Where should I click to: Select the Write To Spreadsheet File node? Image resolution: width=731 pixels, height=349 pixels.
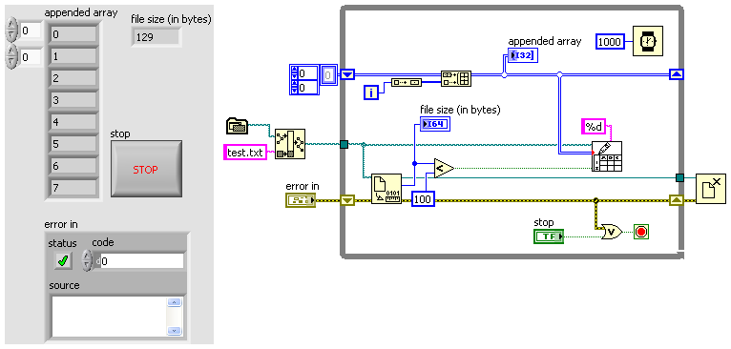[x=607, y=156]
